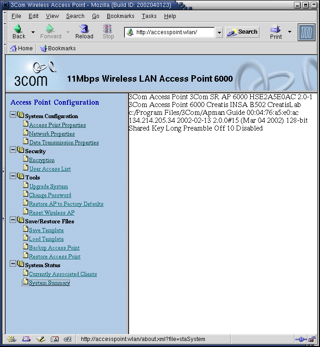This screenshot has height=347, width=320.
Task: Click the Tools book icon
Action: [x=20, y=176]
